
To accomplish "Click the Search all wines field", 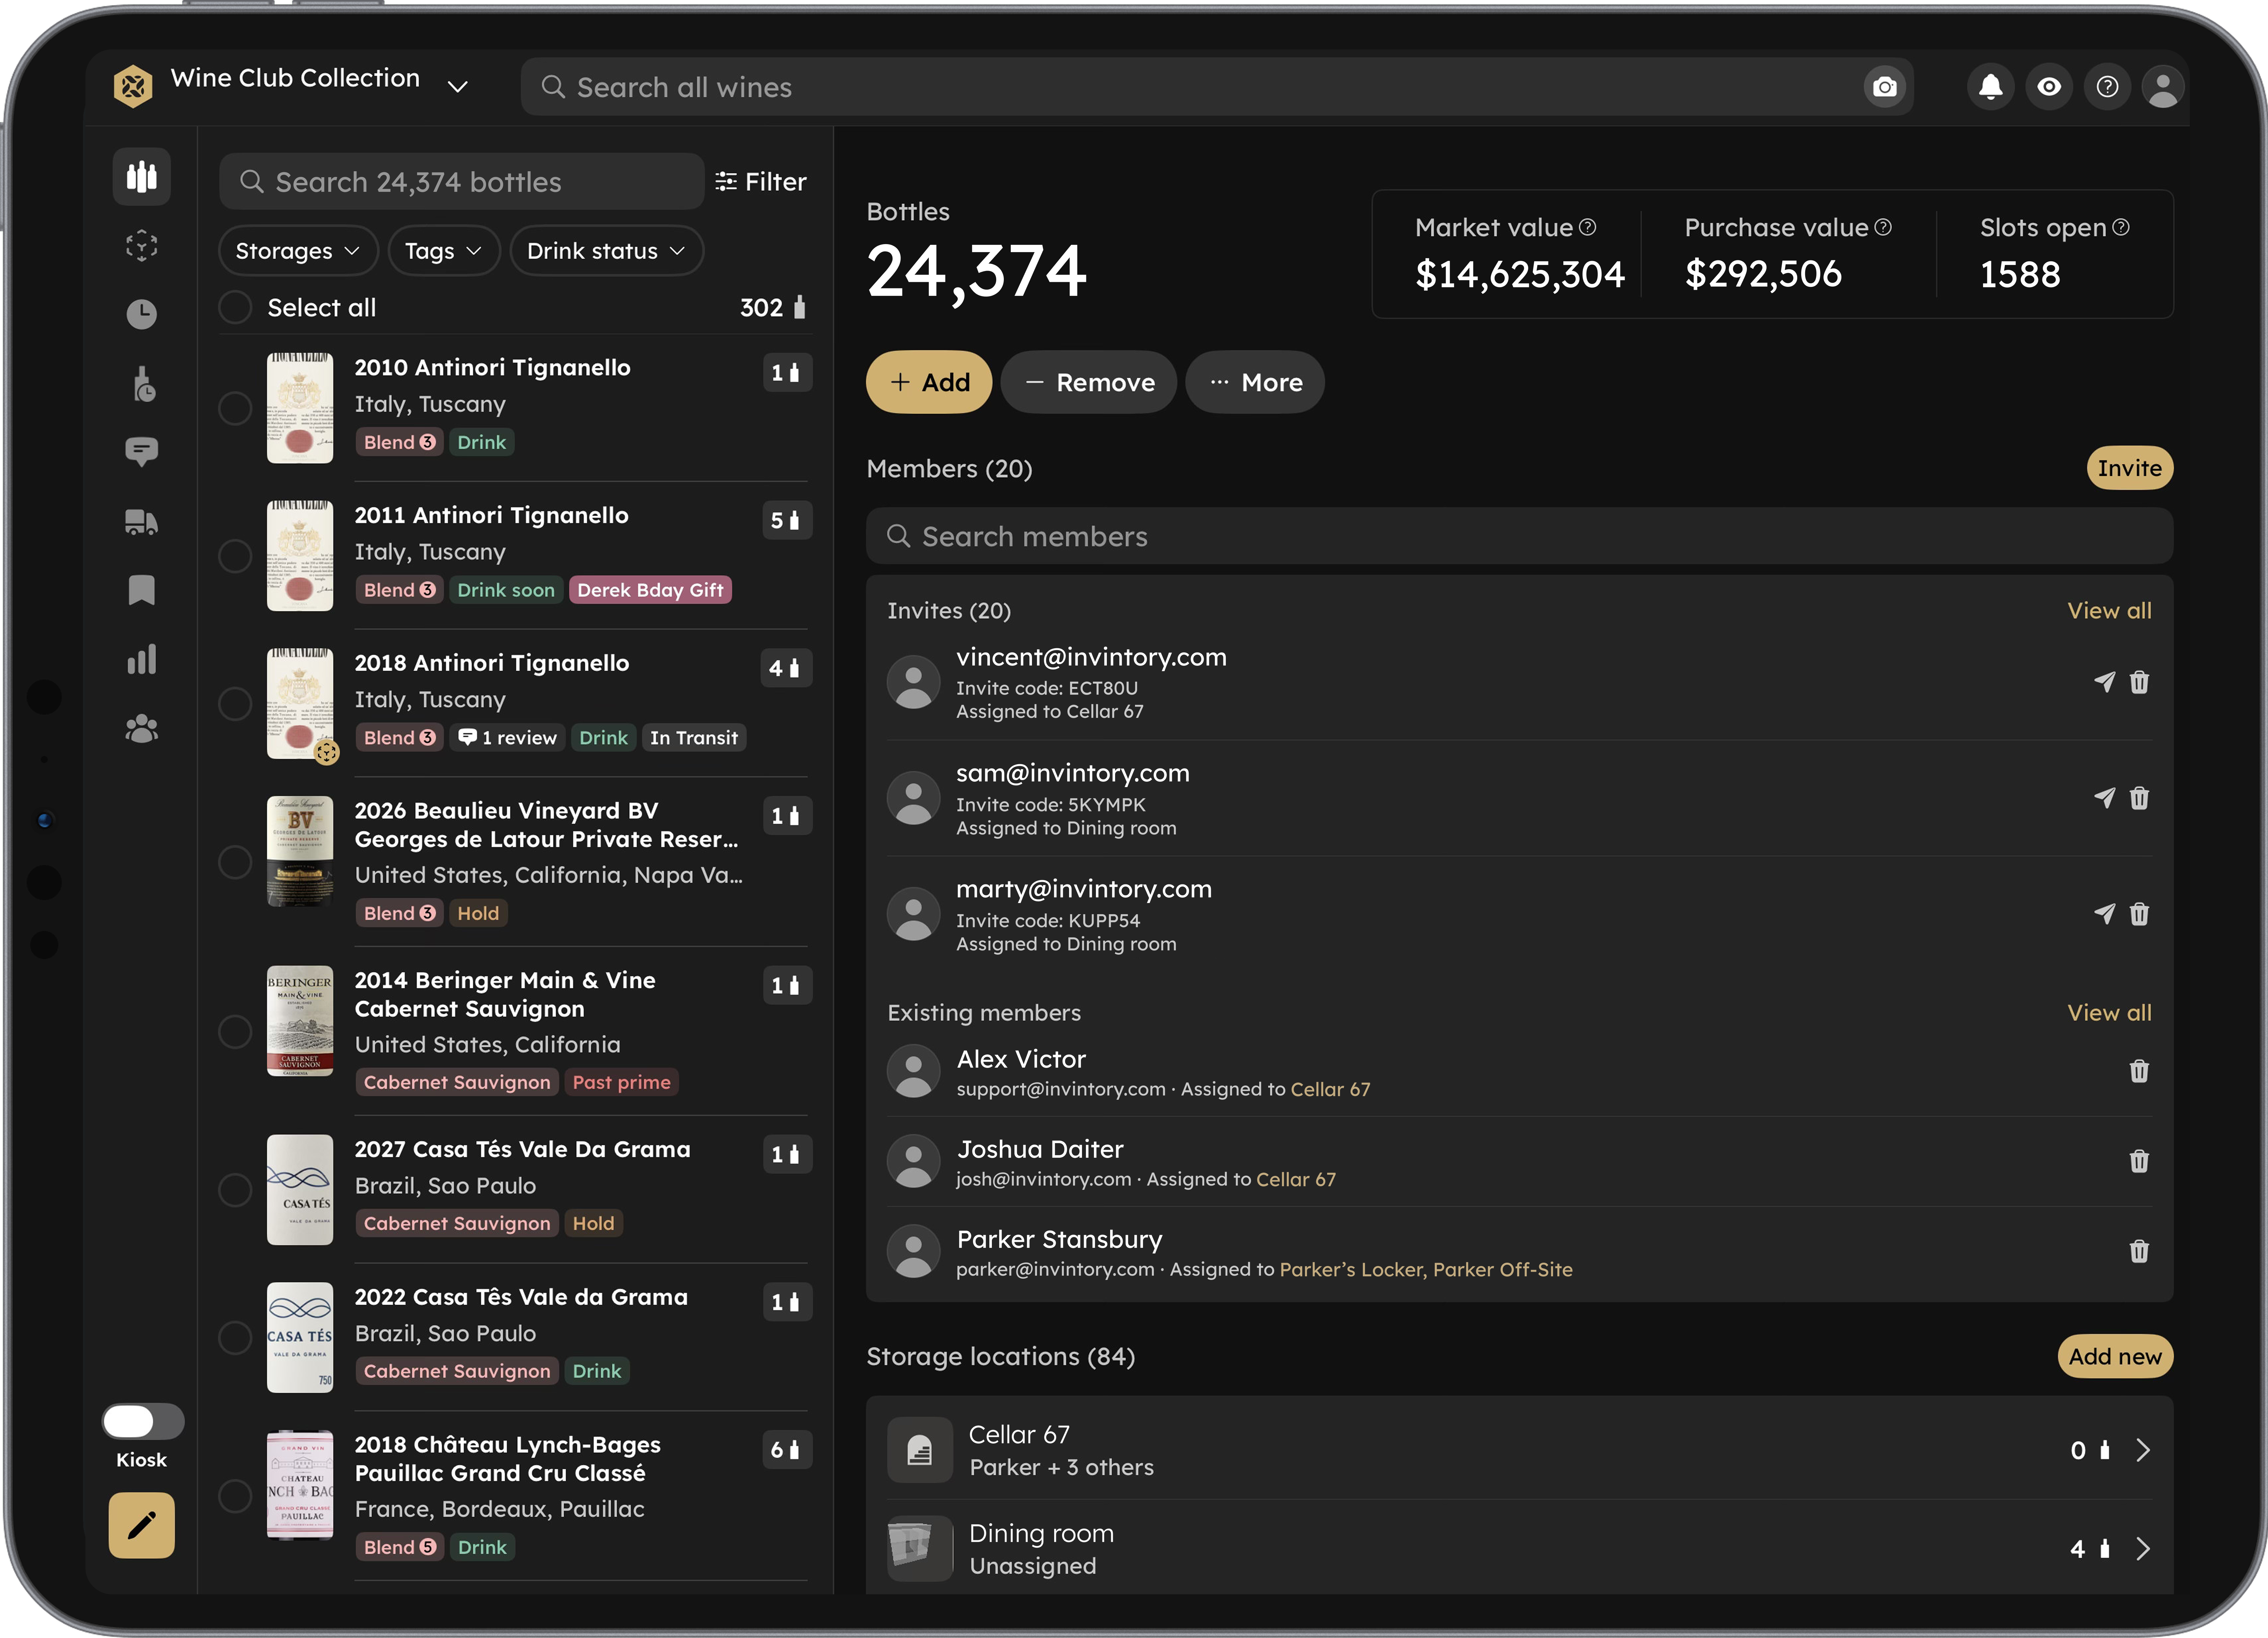I will (x=1217, y=87).
